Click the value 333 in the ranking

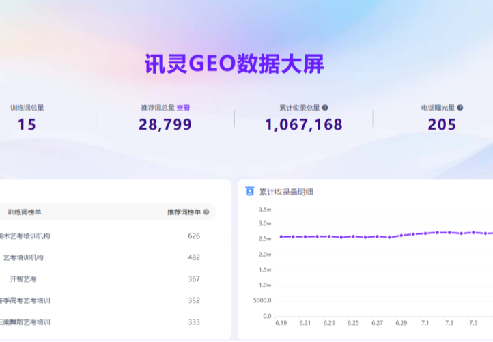194,322
